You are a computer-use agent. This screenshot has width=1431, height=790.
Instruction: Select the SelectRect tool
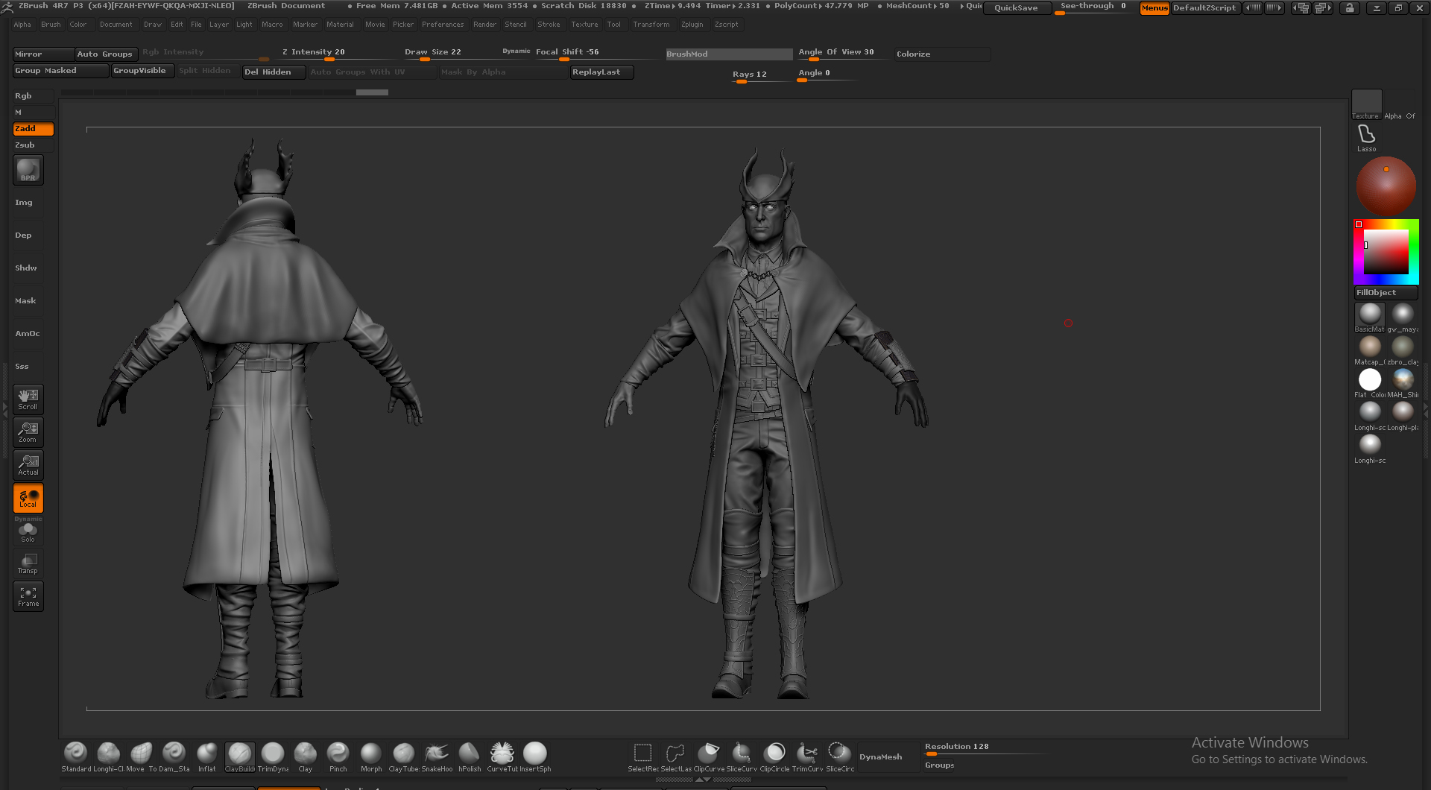642,756
